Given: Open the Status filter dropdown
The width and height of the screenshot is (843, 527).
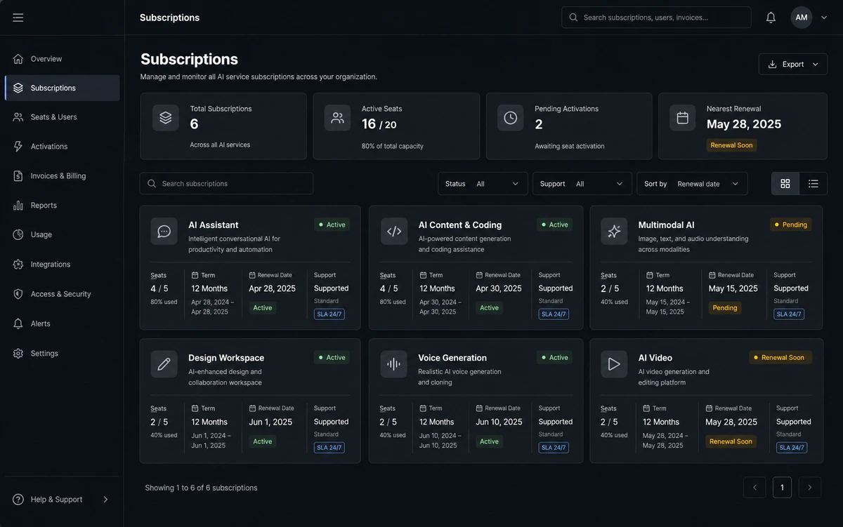Looking at the screenshot, I should click(x=483, y=184).
